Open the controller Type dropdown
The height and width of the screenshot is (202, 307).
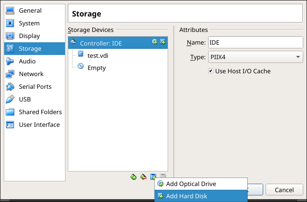point(255,57)
